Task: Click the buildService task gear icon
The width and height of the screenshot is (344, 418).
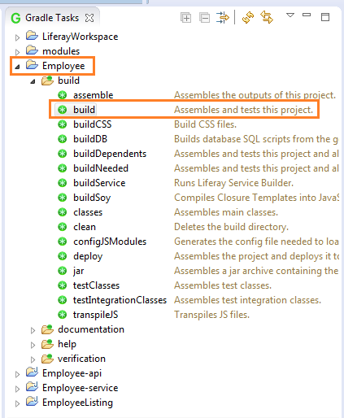Action: coord(63,183)
